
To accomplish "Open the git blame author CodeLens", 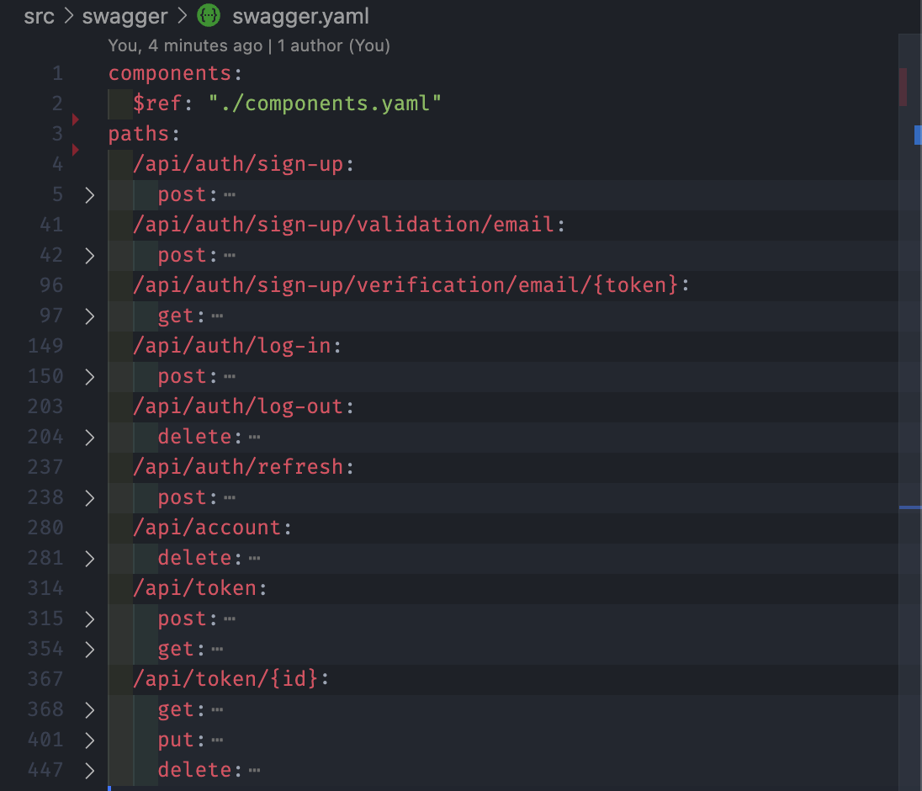I will 249,46.
